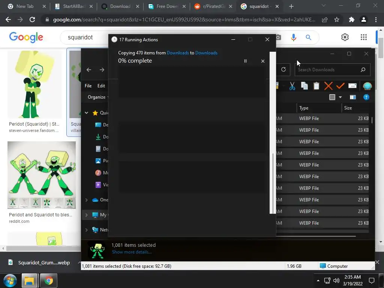The height and width of the screenshot is (288, 384).
Task: Expand the OneDrive tree node
Action: click(86, 200)
